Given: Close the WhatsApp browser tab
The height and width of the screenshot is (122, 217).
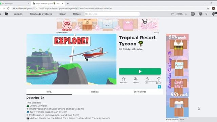Looking at the screenshot, I should (x=29, y=4).
